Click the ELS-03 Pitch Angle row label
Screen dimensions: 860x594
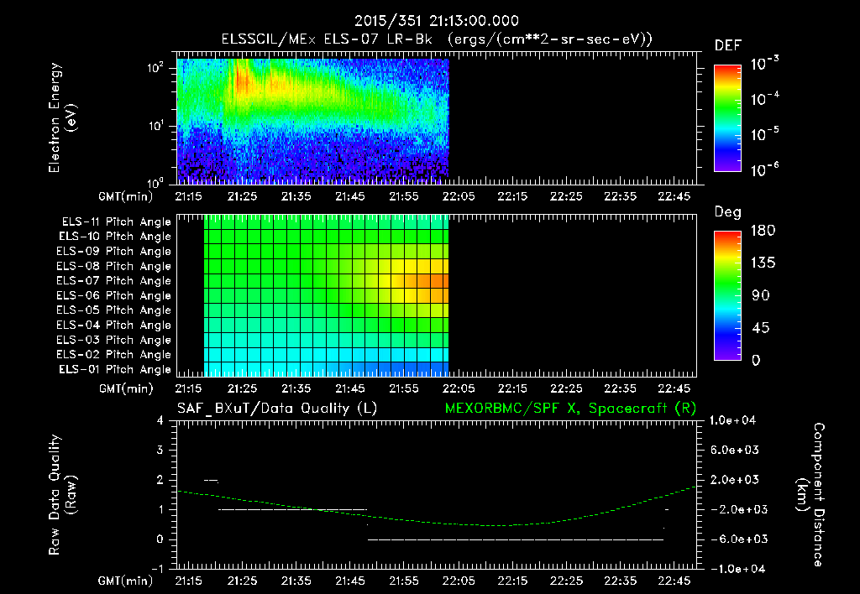[x=114, y=340]
